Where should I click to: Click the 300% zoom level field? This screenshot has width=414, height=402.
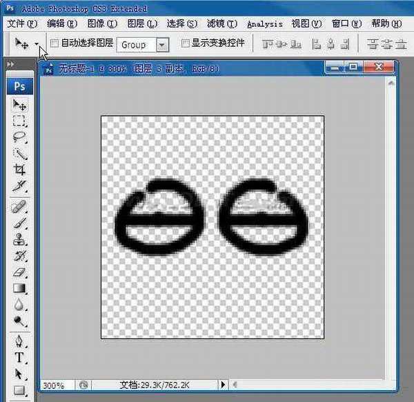coord(55,385)
